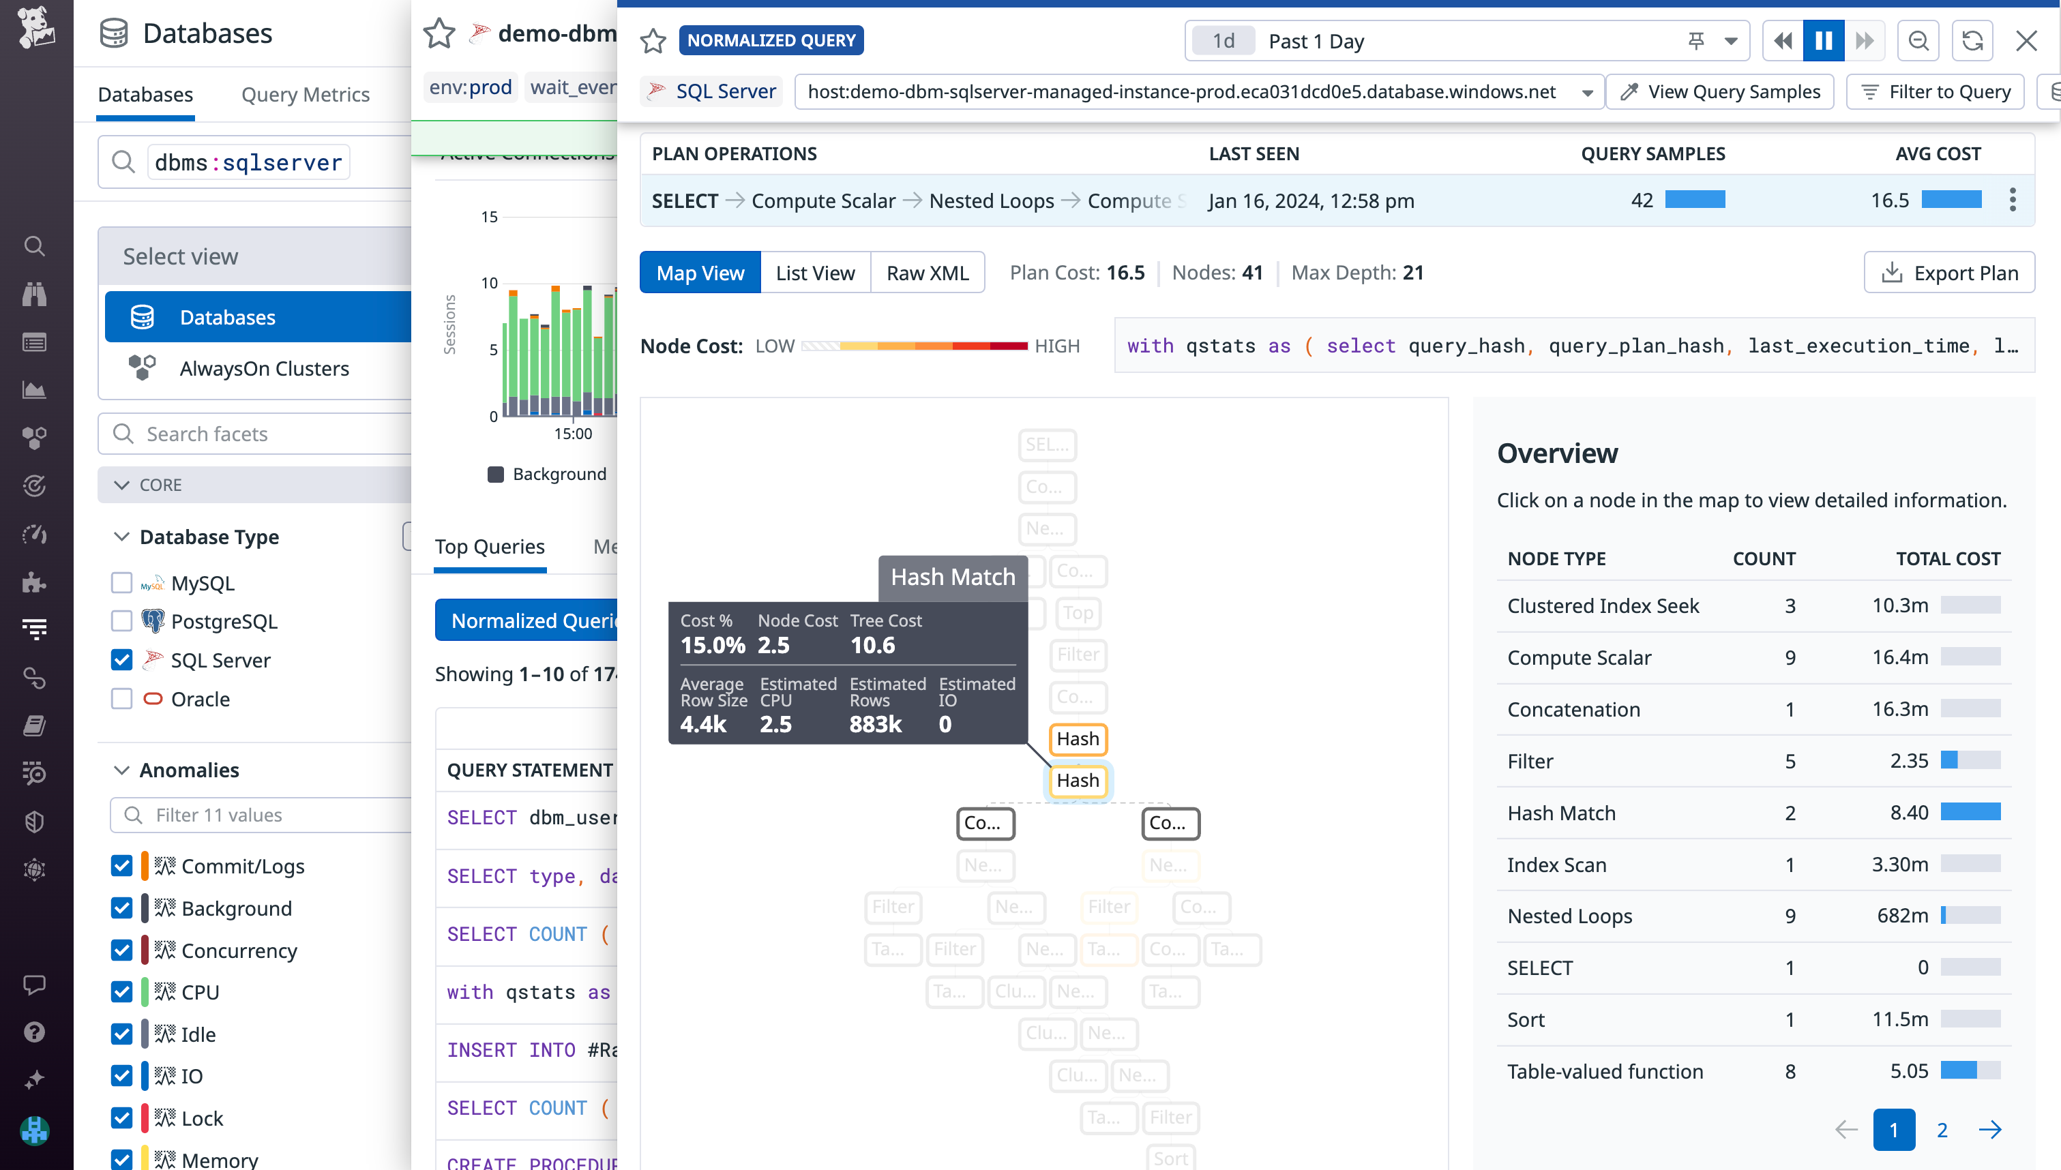The image size is (2061, 1170).
Task: Click the Export Plan button
Action: (1949, 273)
